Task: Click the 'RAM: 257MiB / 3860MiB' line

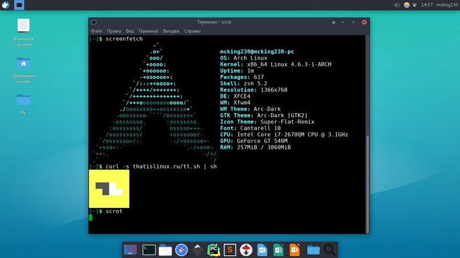Action: [255, 147]
